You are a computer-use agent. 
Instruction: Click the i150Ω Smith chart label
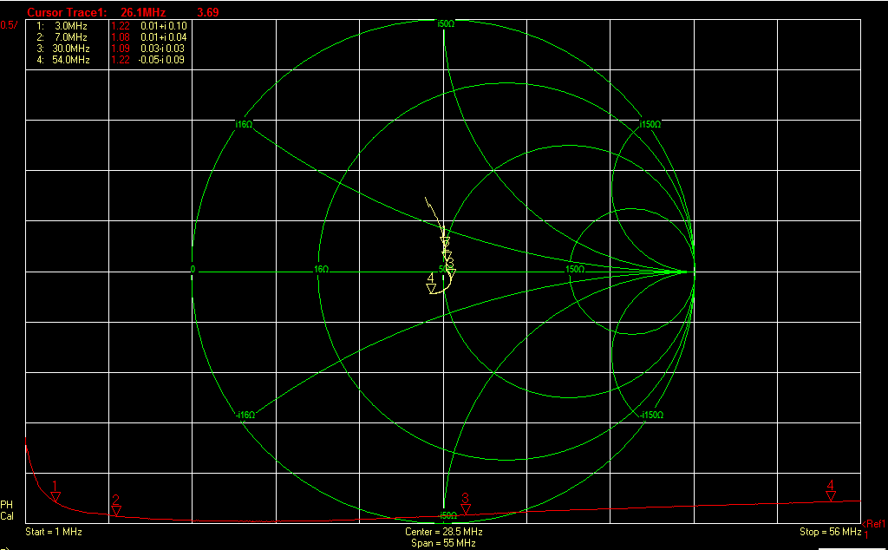650,125
